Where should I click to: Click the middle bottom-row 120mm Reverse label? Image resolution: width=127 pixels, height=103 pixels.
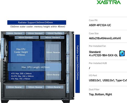click(35, 87)
